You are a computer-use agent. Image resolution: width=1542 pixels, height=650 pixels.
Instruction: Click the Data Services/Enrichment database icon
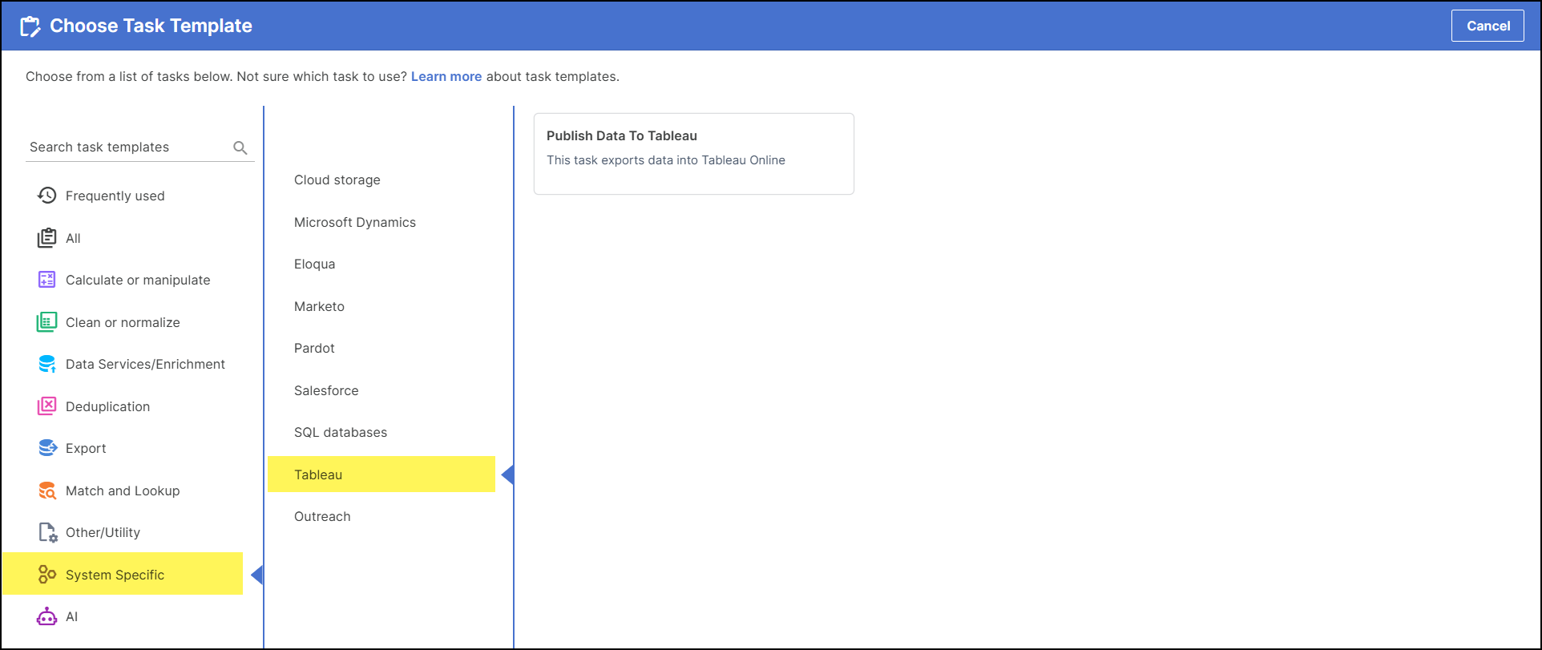pos(47,364)
